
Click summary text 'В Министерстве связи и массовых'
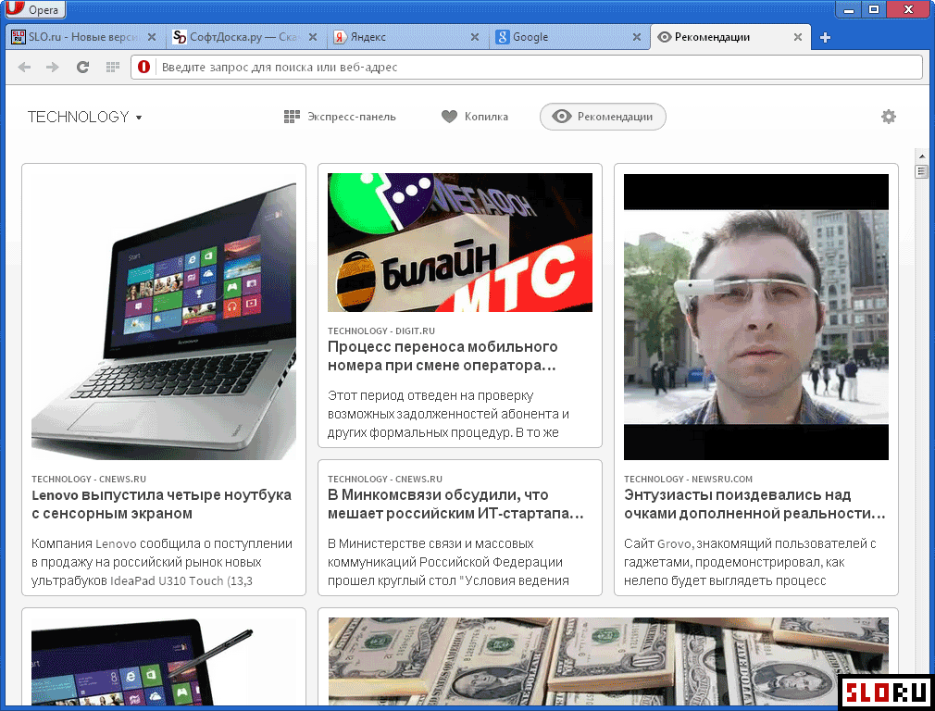(448, 562)
